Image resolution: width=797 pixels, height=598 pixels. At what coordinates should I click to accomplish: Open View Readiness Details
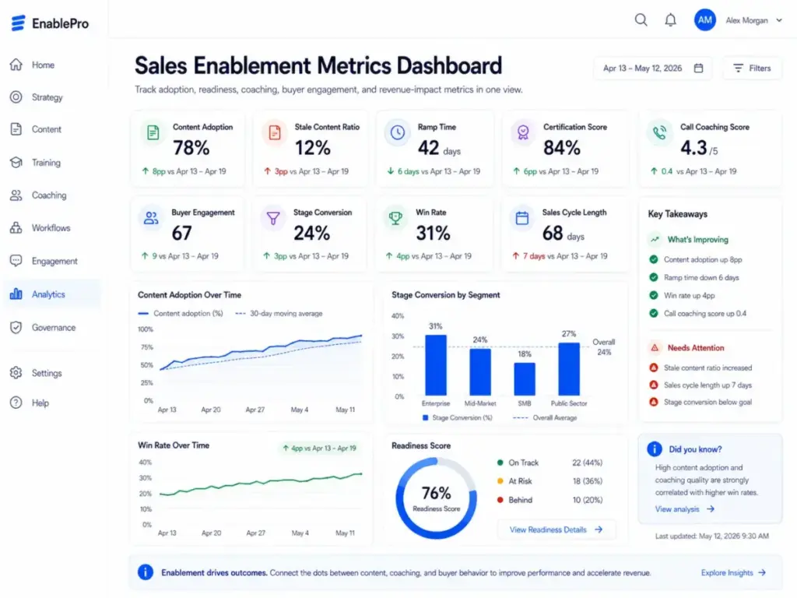556,529
